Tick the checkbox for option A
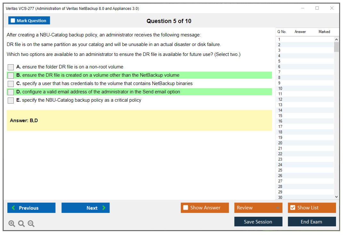 pos(11,67)
